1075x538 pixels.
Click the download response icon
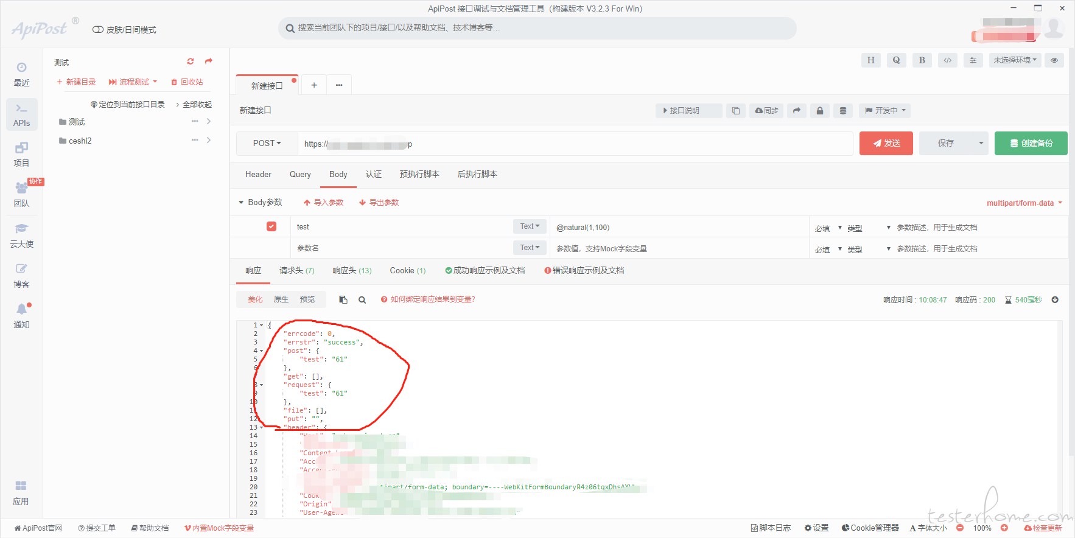(x=1055, y=300)
